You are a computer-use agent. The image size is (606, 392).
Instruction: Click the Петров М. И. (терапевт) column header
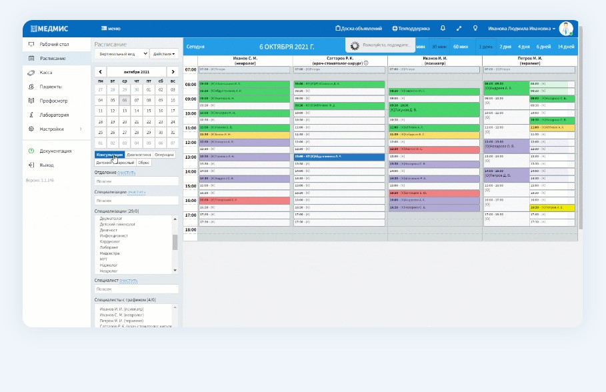pyautogui.click(x=530, y=60)
